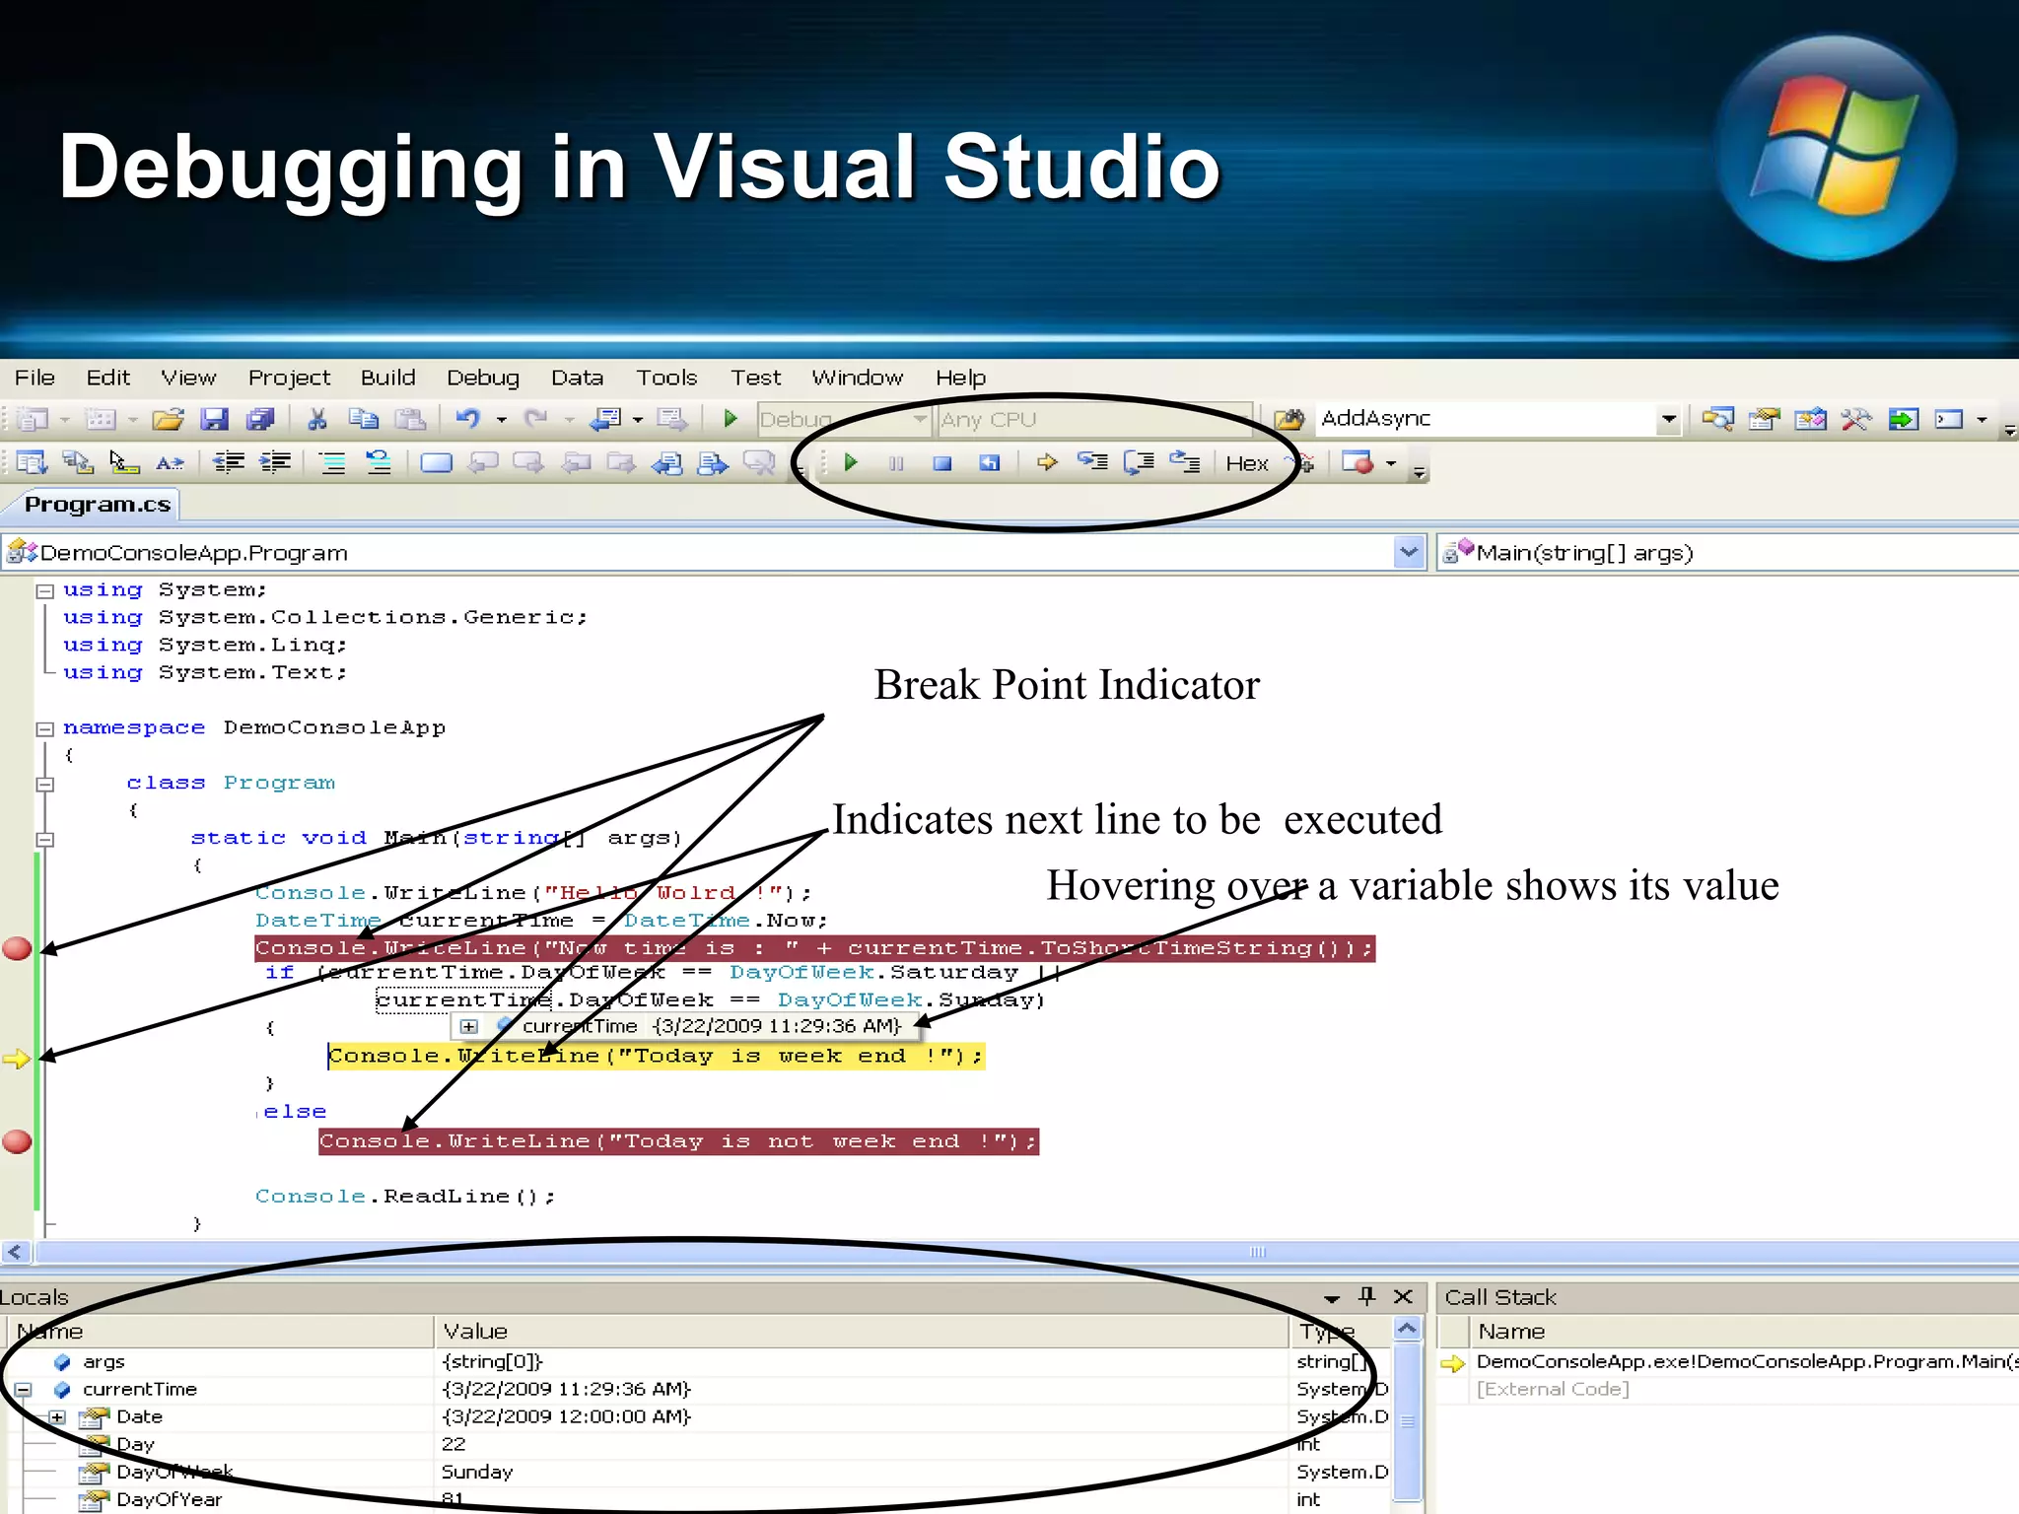This screenshot has height=1514, width=2019.
Task: Click the horizontal scrollbar of code editor
Action: click(x=1256, y=1253)
